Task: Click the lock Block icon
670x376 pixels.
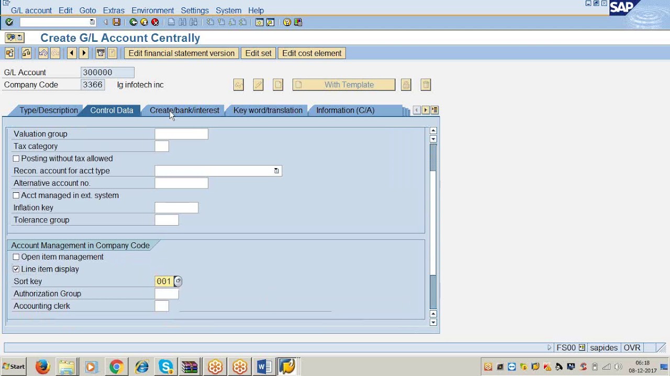Action: [x=406, y=85]
